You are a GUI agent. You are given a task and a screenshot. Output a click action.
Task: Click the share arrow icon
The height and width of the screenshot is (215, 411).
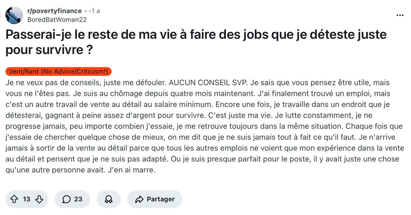click(139, 199)
